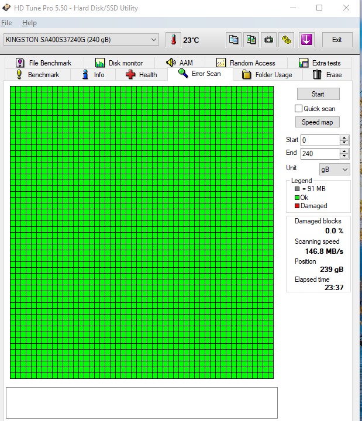Screen dimensions: 362x421
Task: Switch to the Health tab
Action: click(x=142, y=75)
